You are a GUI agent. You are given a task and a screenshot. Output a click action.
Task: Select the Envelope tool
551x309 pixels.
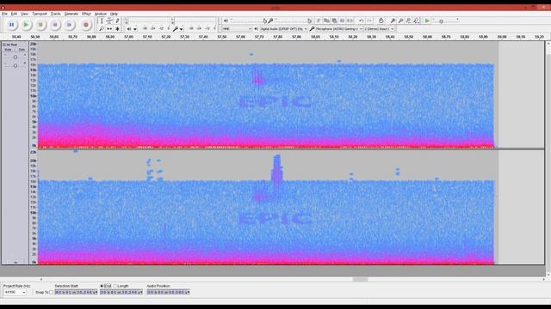[x=109, y=21]
